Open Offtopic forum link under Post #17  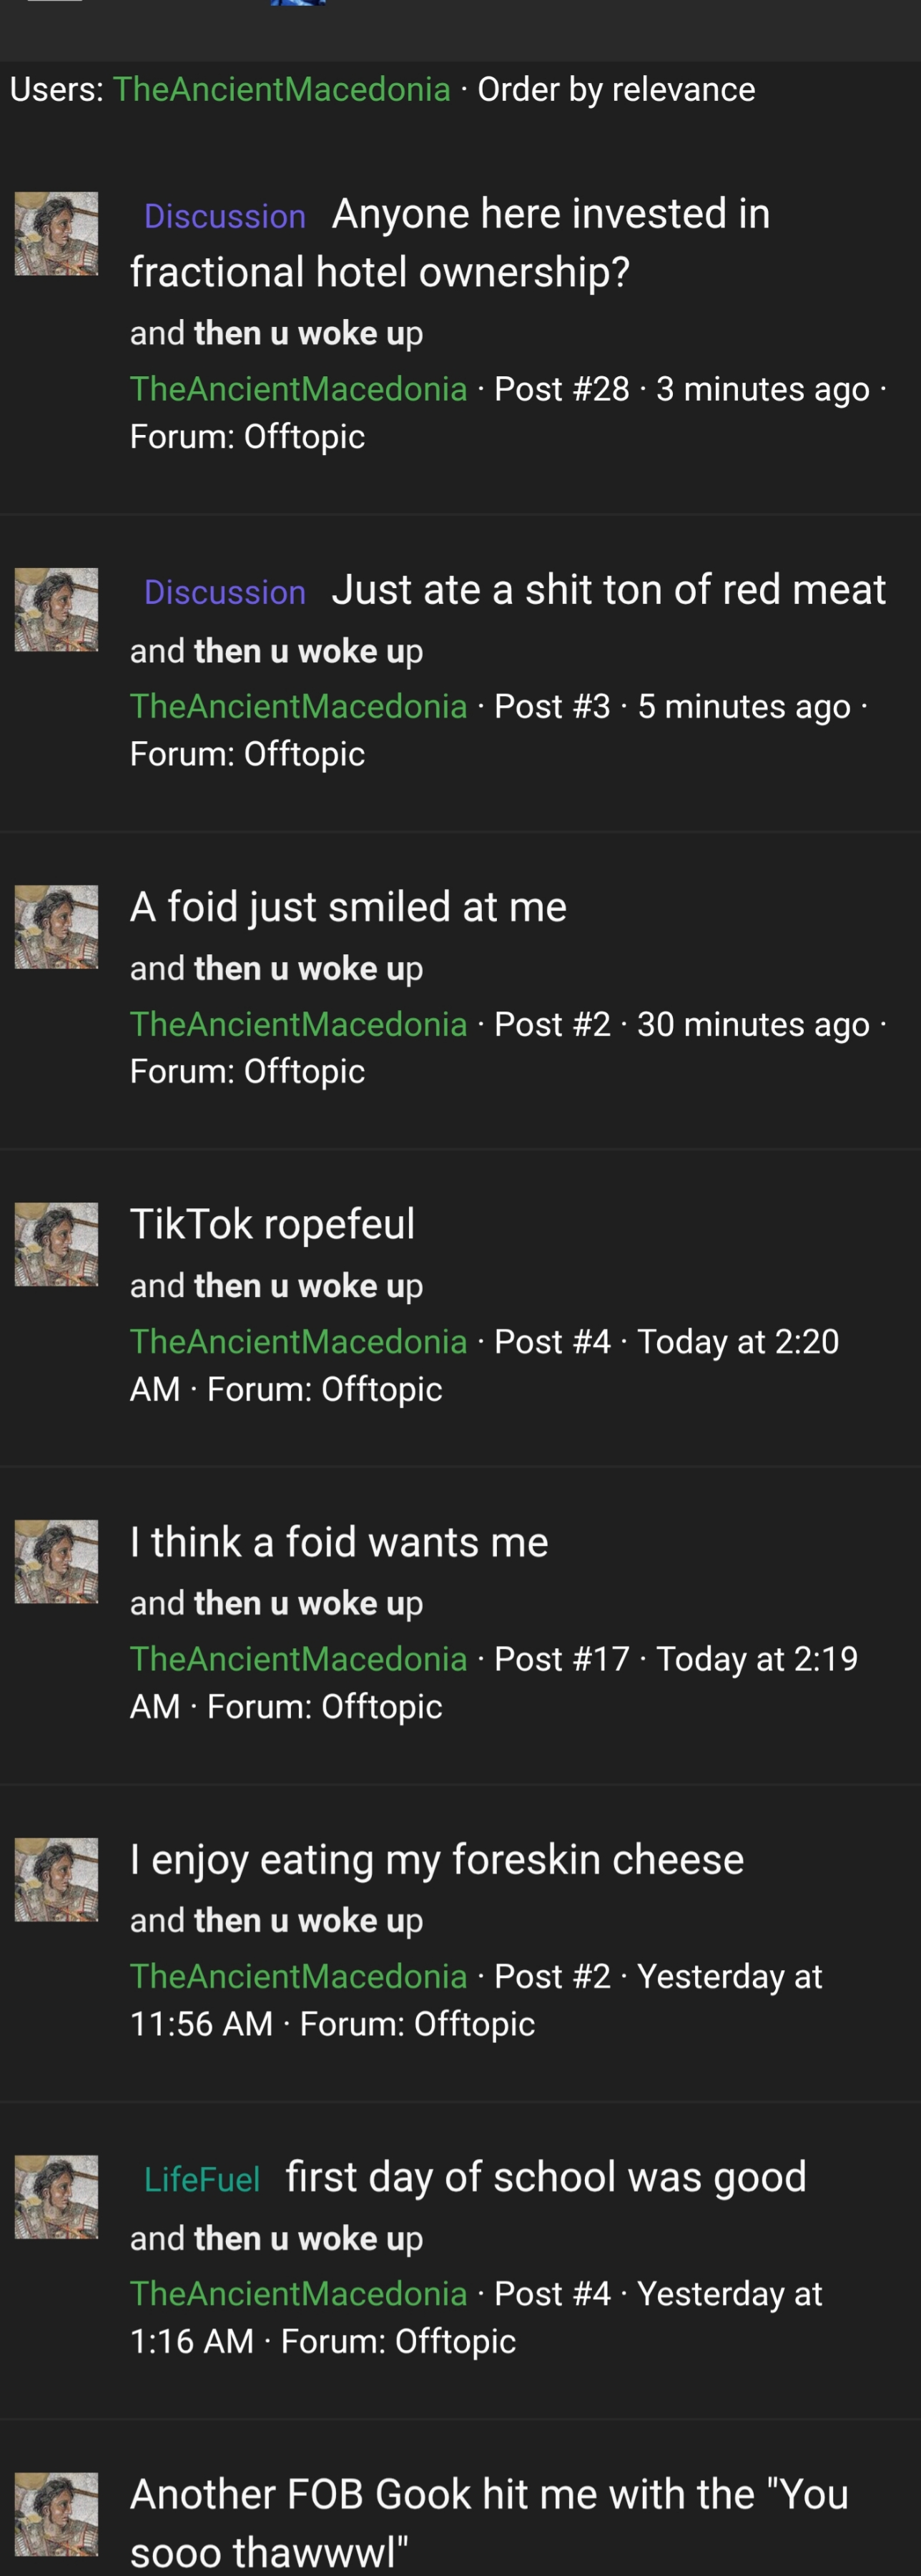point(382,1706)
